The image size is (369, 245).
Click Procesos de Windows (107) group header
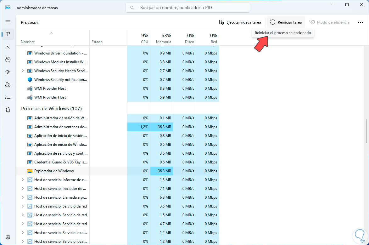(51, 109)
